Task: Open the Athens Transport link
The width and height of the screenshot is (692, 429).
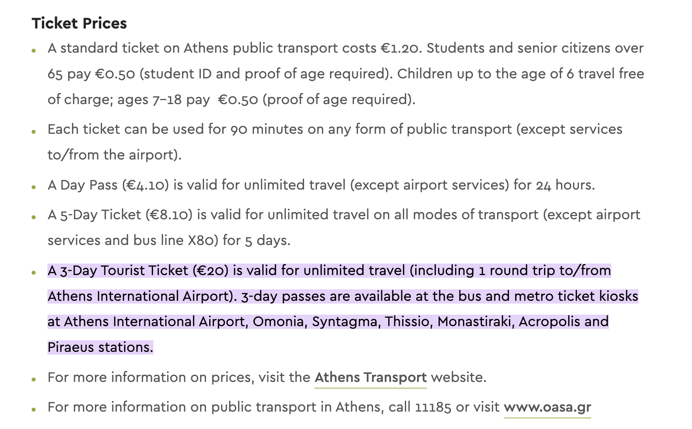Action: (x=371, y=377)
